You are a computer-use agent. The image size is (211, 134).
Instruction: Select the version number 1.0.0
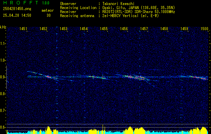46,3
